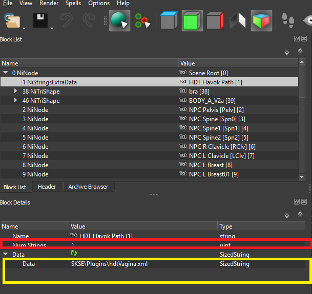
Task: Click the Block List vertical scrollbar thumb
Action: point(302,81)
